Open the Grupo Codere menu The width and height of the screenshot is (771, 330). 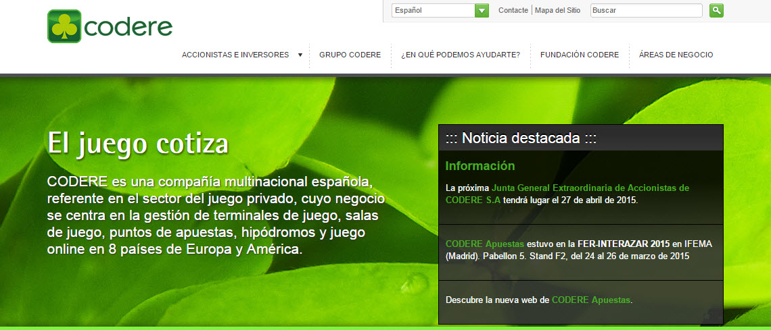[x=350, y=55]
